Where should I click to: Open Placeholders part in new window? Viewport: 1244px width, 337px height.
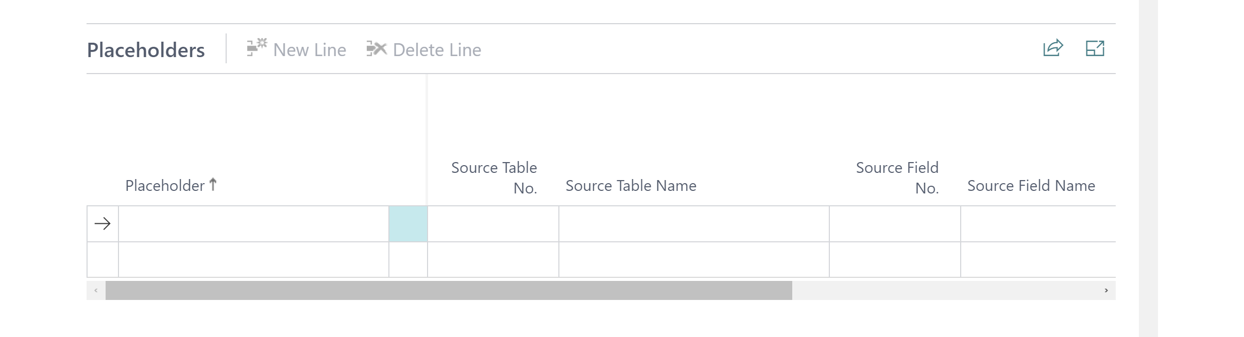coord(1095,49)
